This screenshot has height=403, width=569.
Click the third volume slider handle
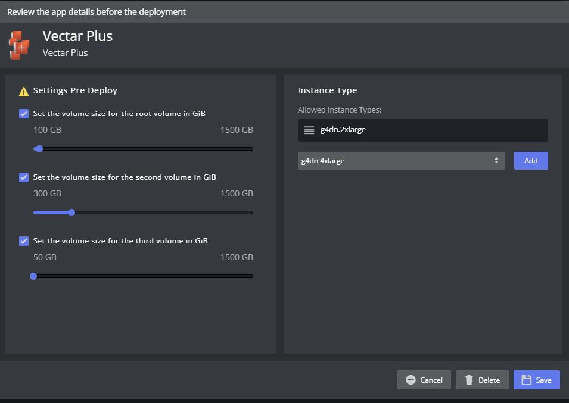pyautogui.click(x=33, y=276)
